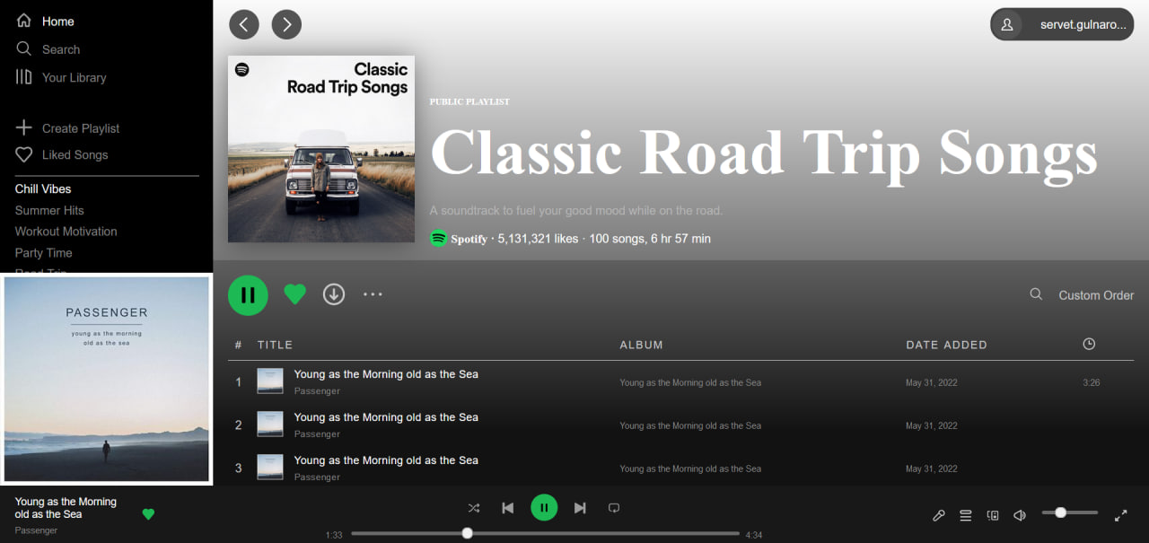Go back with the left chevron
This screenshot has height=543, width=1149.
244,24
